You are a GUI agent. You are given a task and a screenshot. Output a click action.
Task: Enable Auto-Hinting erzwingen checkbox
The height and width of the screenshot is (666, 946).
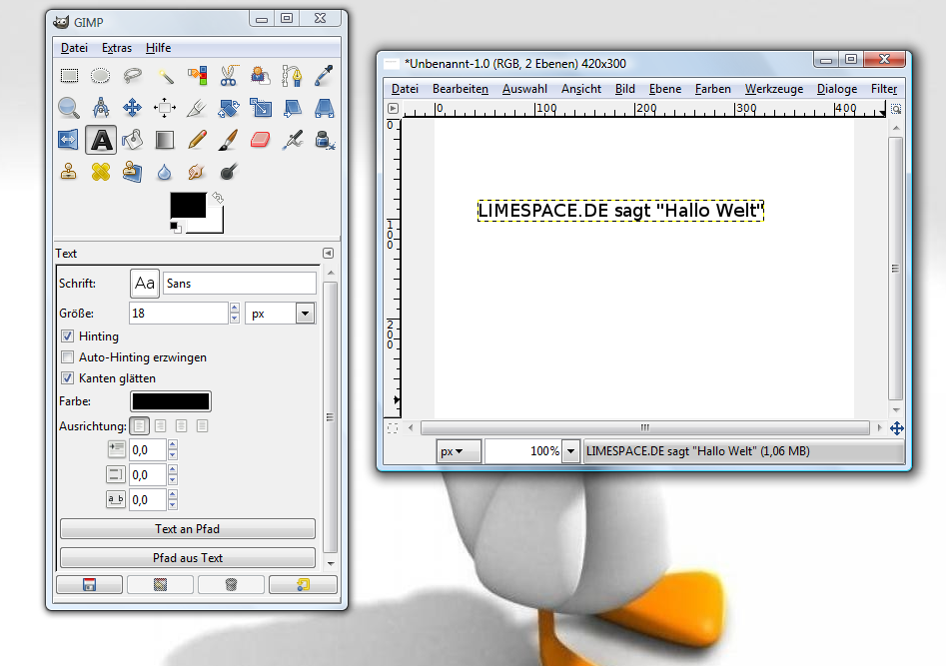68,357
